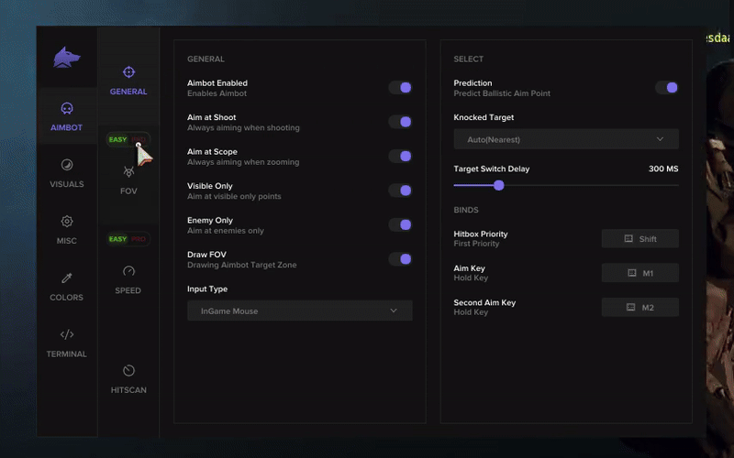Image resolution: width=734 pixels, height=458 pixels.
Task: Expand the Input Type dropdown
Action: click(x=299, y=311)
